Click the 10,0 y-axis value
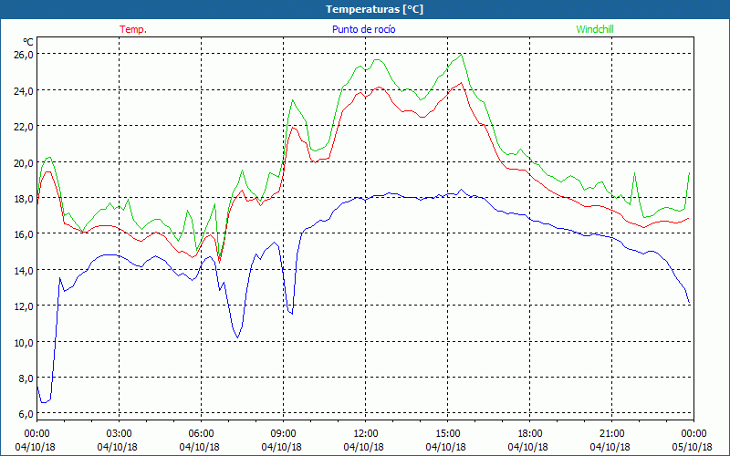The image size is (730, 456). point(25,343)
